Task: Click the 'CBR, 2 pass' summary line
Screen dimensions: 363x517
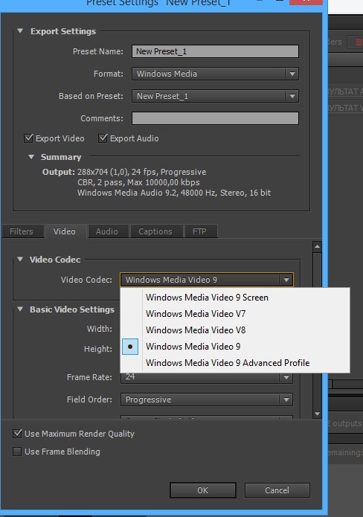Action: coord(138,182)
